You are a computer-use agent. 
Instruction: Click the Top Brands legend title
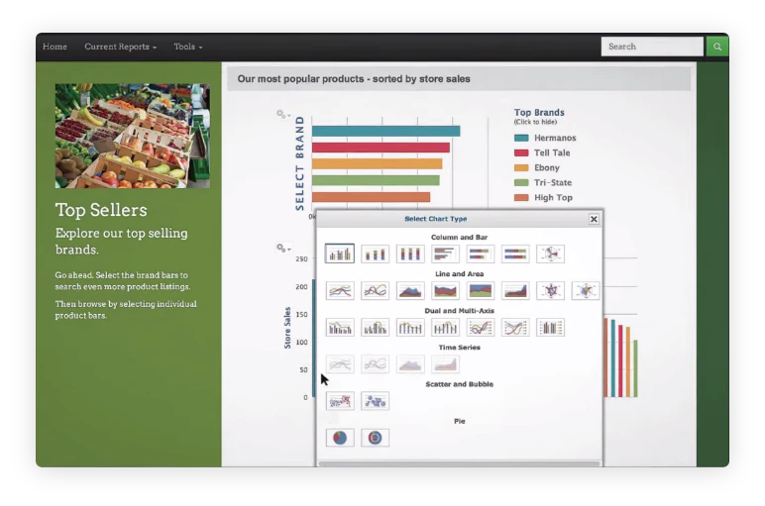[x=539, y=113]
